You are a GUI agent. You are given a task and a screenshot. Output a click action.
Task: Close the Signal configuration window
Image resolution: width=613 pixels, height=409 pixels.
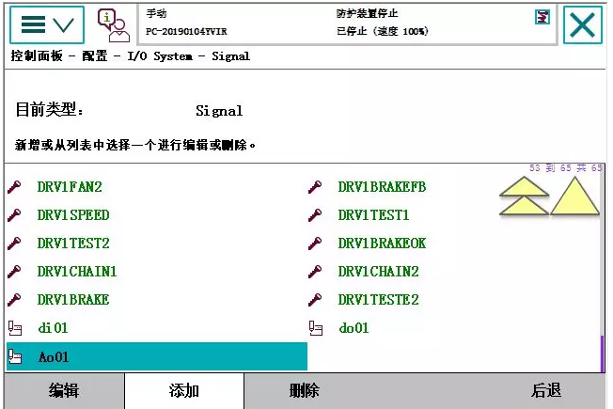[583, 25]
